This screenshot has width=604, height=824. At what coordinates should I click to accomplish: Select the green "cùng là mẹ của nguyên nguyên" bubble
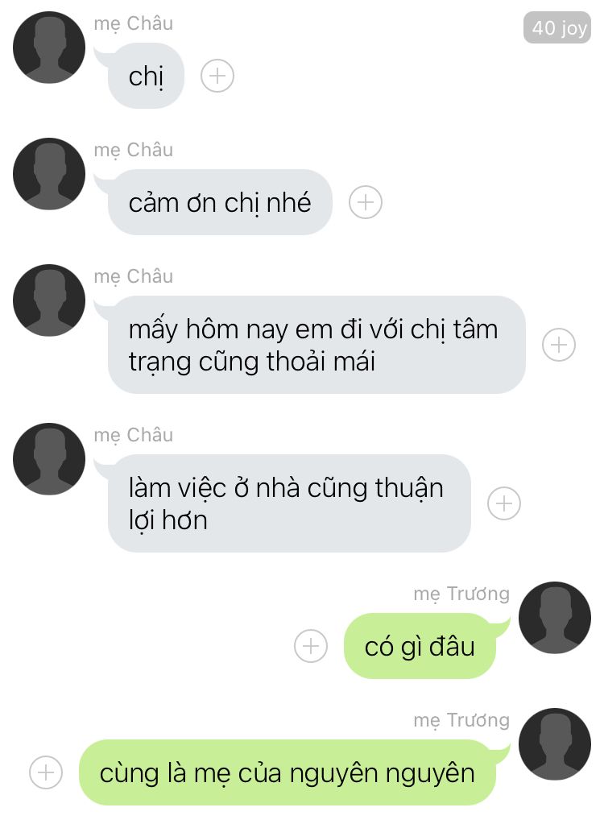tap(288, 772)
